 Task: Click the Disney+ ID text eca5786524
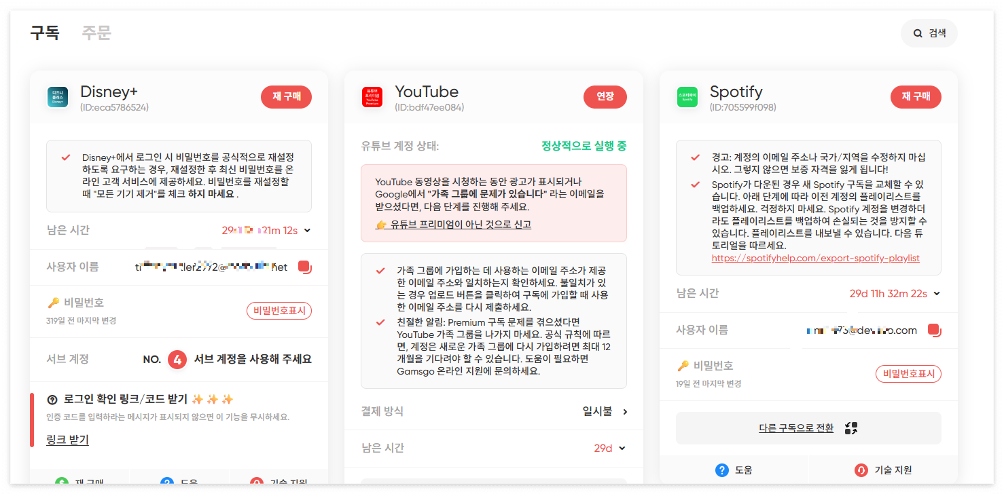coord(114,107)
